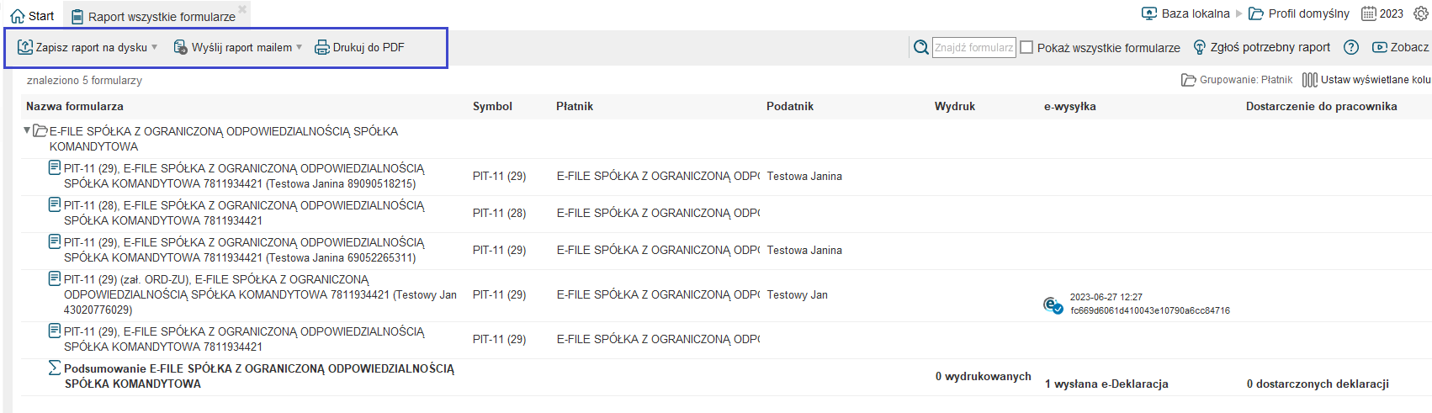
Task: Toggle Pokaż wszystkie formularze checkbox
Action: tap(1026, 47)
